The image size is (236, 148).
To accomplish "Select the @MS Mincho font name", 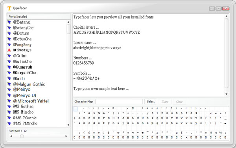I will pyautogui.click(x=23, y=112).
